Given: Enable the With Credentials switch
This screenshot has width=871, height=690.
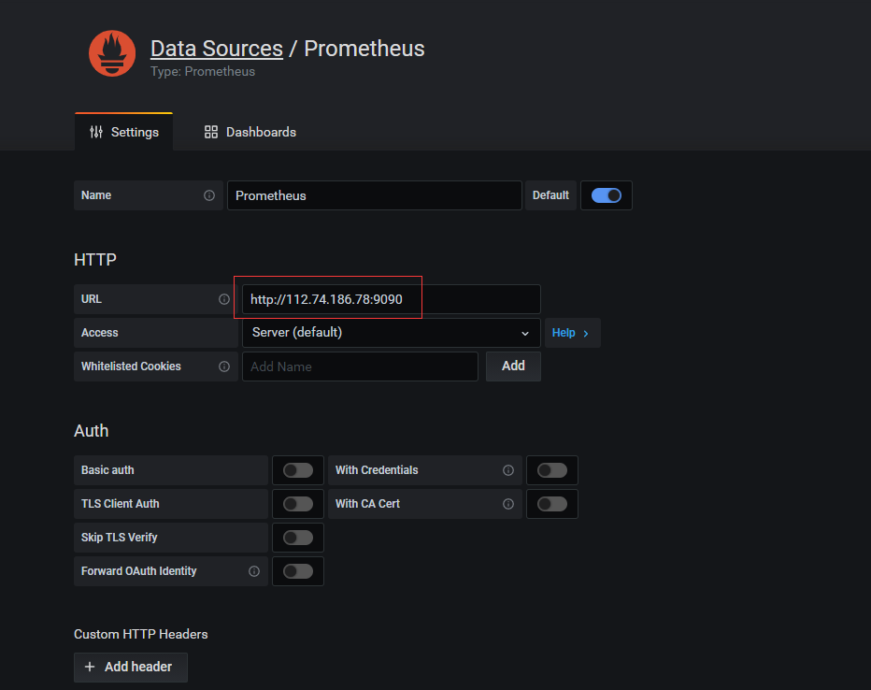Looking at the screenshot, I should [x=552, y=470].
